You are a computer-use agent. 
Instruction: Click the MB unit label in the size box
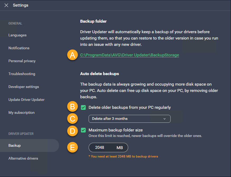tap(119, 148)
